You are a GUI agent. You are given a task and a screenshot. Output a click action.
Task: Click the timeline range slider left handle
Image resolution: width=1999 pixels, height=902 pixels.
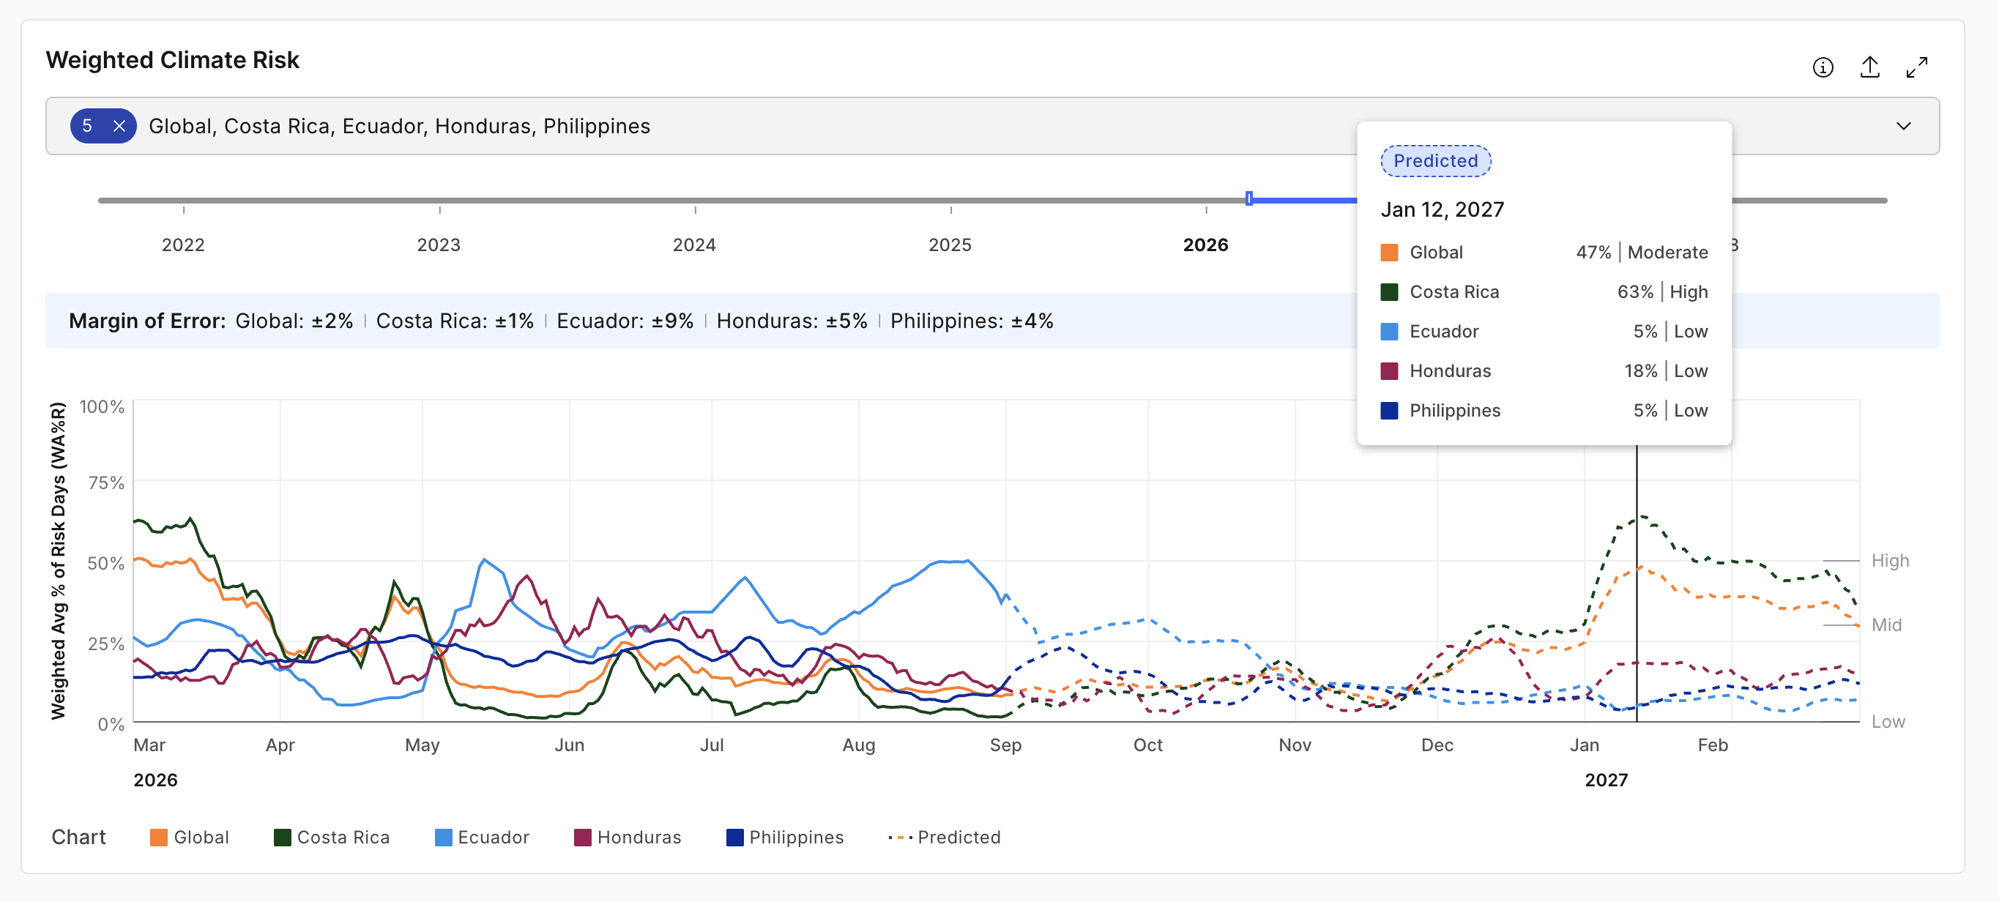click(1248, 198)
